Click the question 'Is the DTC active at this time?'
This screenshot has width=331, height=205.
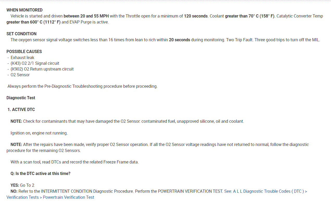40,174
